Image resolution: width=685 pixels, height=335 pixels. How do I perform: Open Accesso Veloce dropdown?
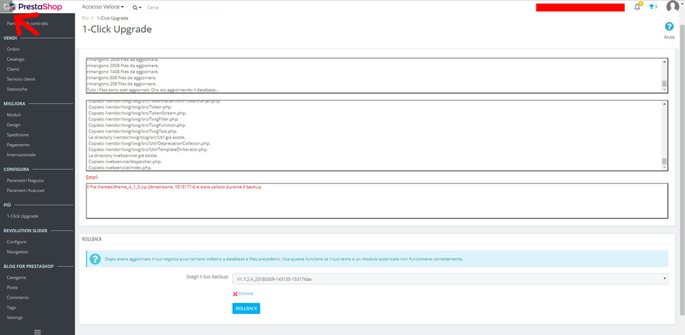click(103, 7)
